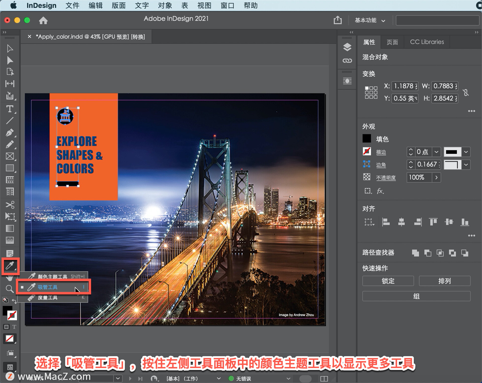Expand the opacity 100% slider arrow
482x383 pixels.
(x=436, y=177)
